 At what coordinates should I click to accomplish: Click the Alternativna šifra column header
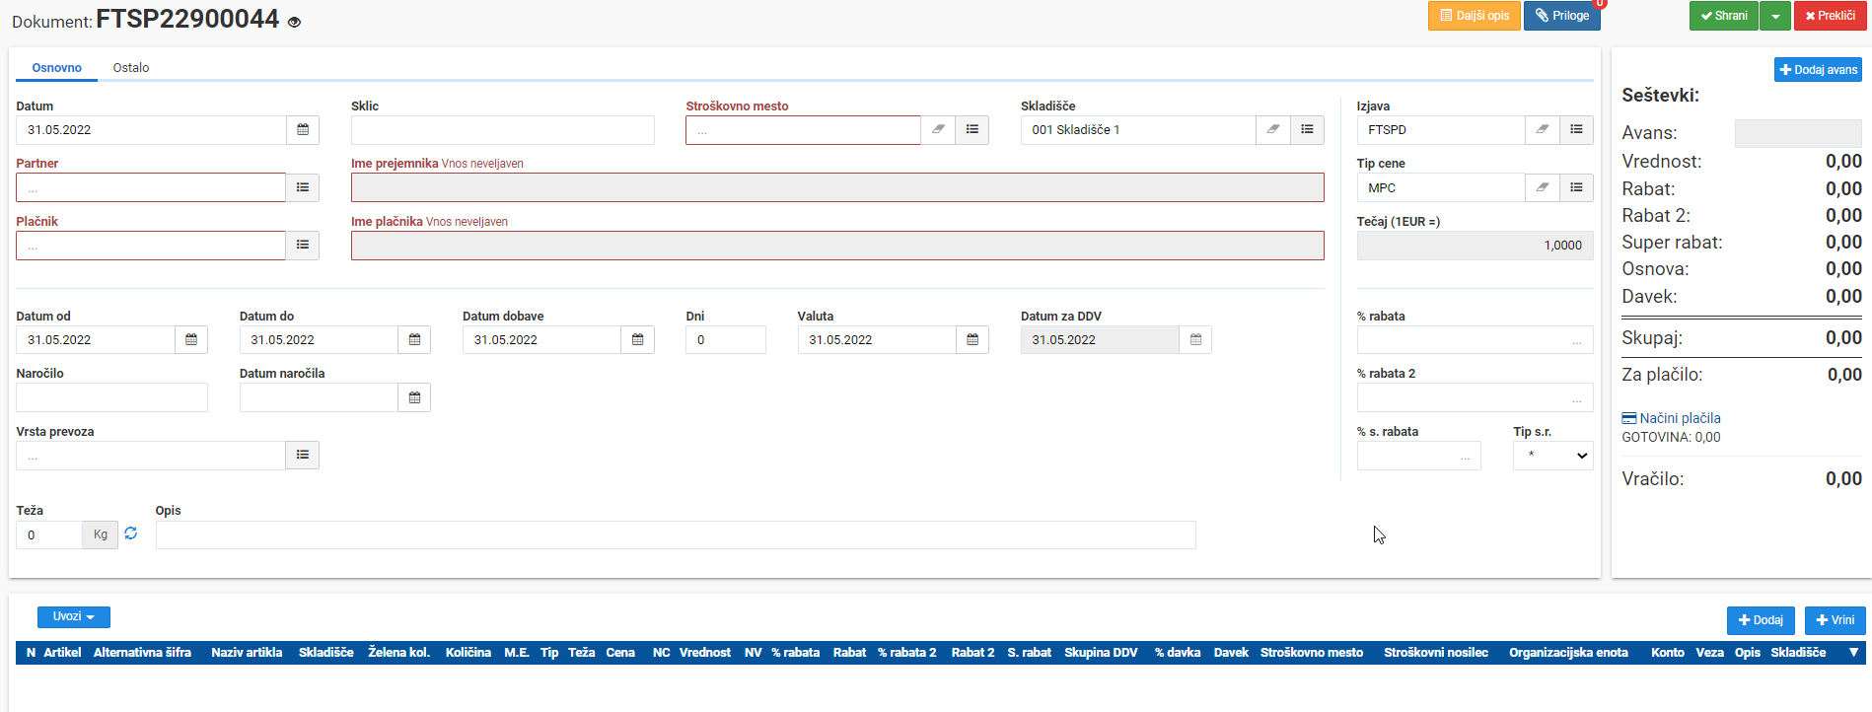(142, 653)
